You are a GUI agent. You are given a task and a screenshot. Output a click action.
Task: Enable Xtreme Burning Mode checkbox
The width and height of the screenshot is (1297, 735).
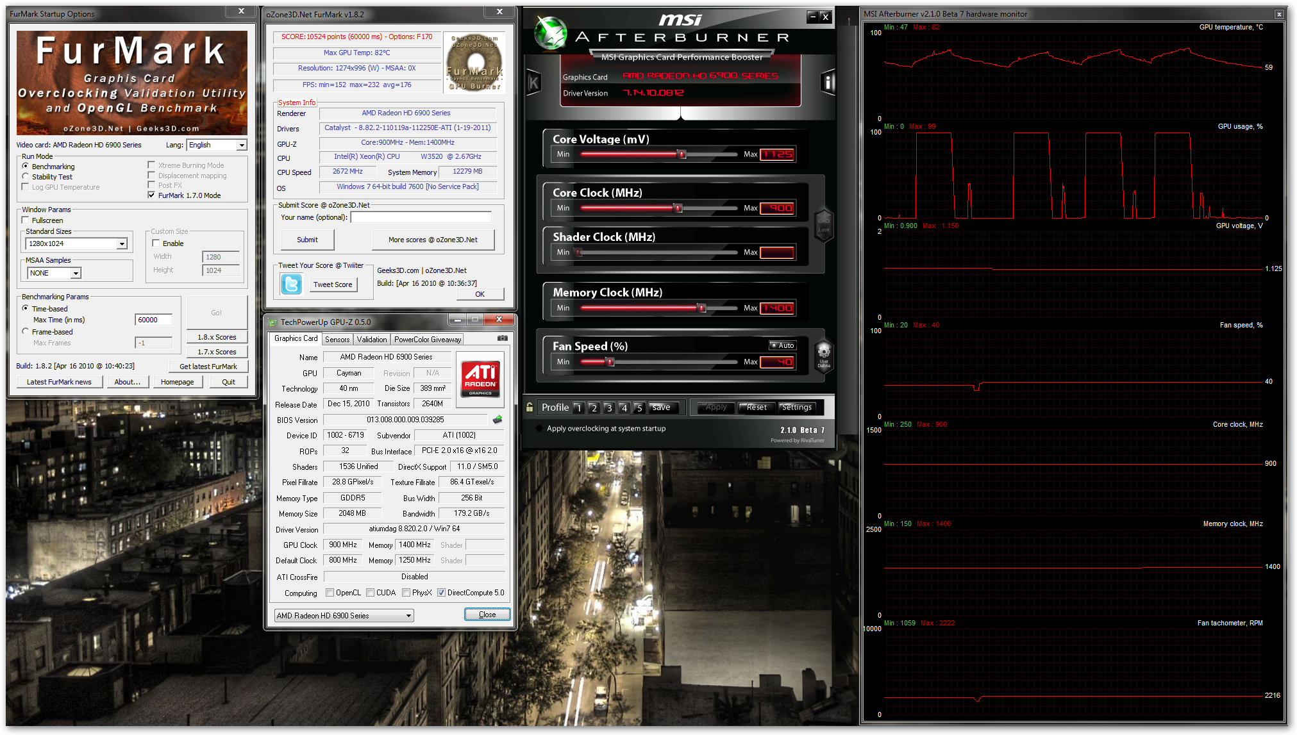point(151,165)
